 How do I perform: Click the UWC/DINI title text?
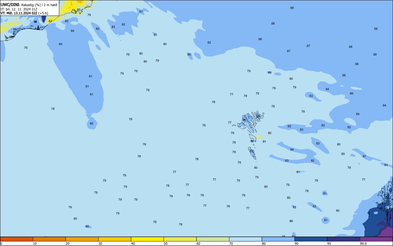point(10,5)
